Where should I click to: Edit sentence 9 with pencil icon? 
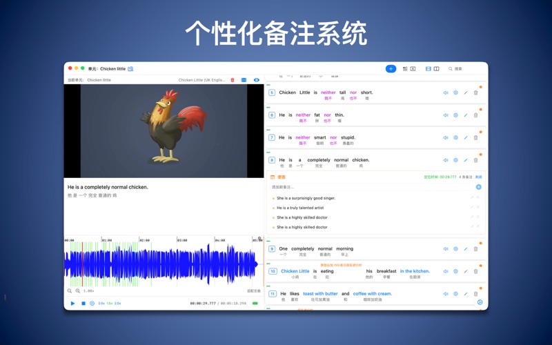tap(465, 249)
